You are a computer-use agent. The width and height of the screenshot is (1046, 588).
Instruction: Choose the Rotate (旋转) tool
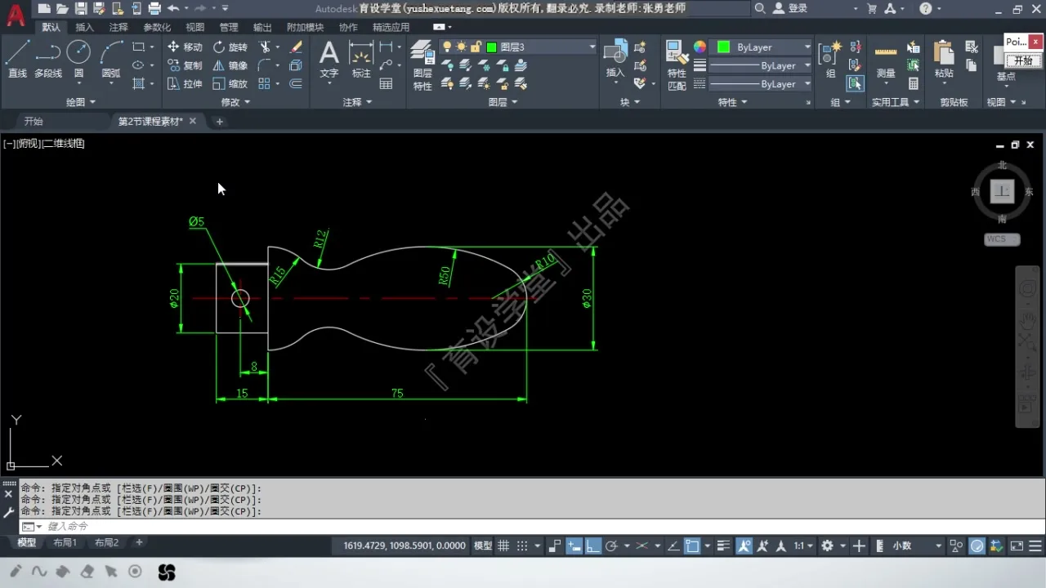click(x=230, y=47)
